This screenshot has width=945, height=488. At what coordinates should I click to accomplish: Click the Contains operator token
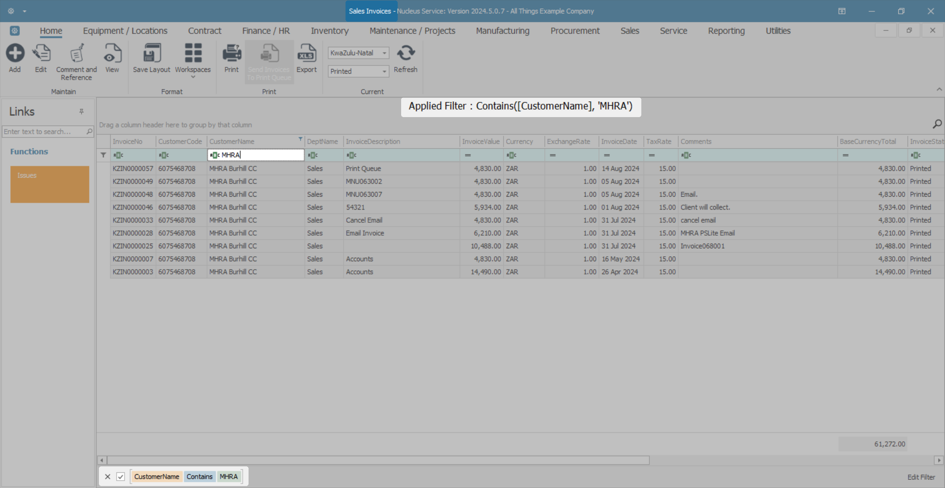click(199, 477)
